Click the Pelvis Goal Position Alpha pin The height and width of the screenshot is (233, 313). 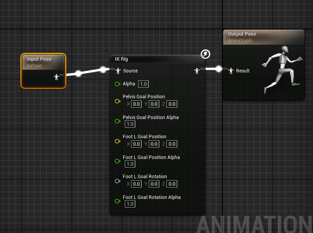(118, 121)
